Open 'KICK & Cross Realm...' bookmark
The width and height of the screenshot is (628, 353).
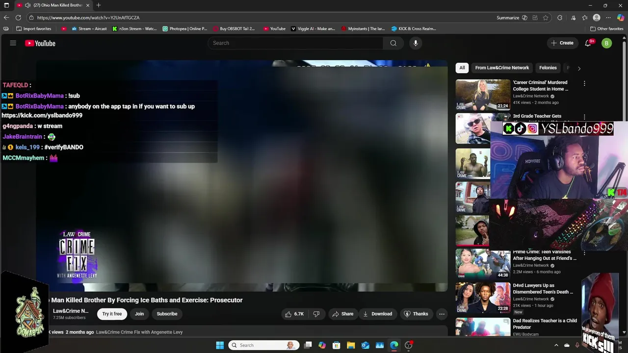[x=414, y=29]
